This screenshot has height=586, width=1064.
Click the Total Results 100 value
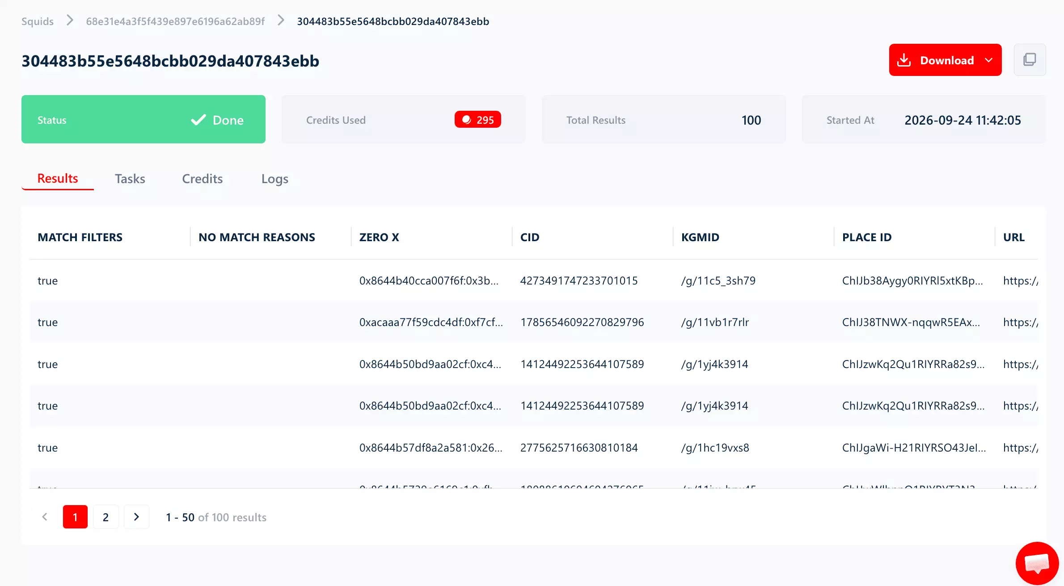[751, 120]
